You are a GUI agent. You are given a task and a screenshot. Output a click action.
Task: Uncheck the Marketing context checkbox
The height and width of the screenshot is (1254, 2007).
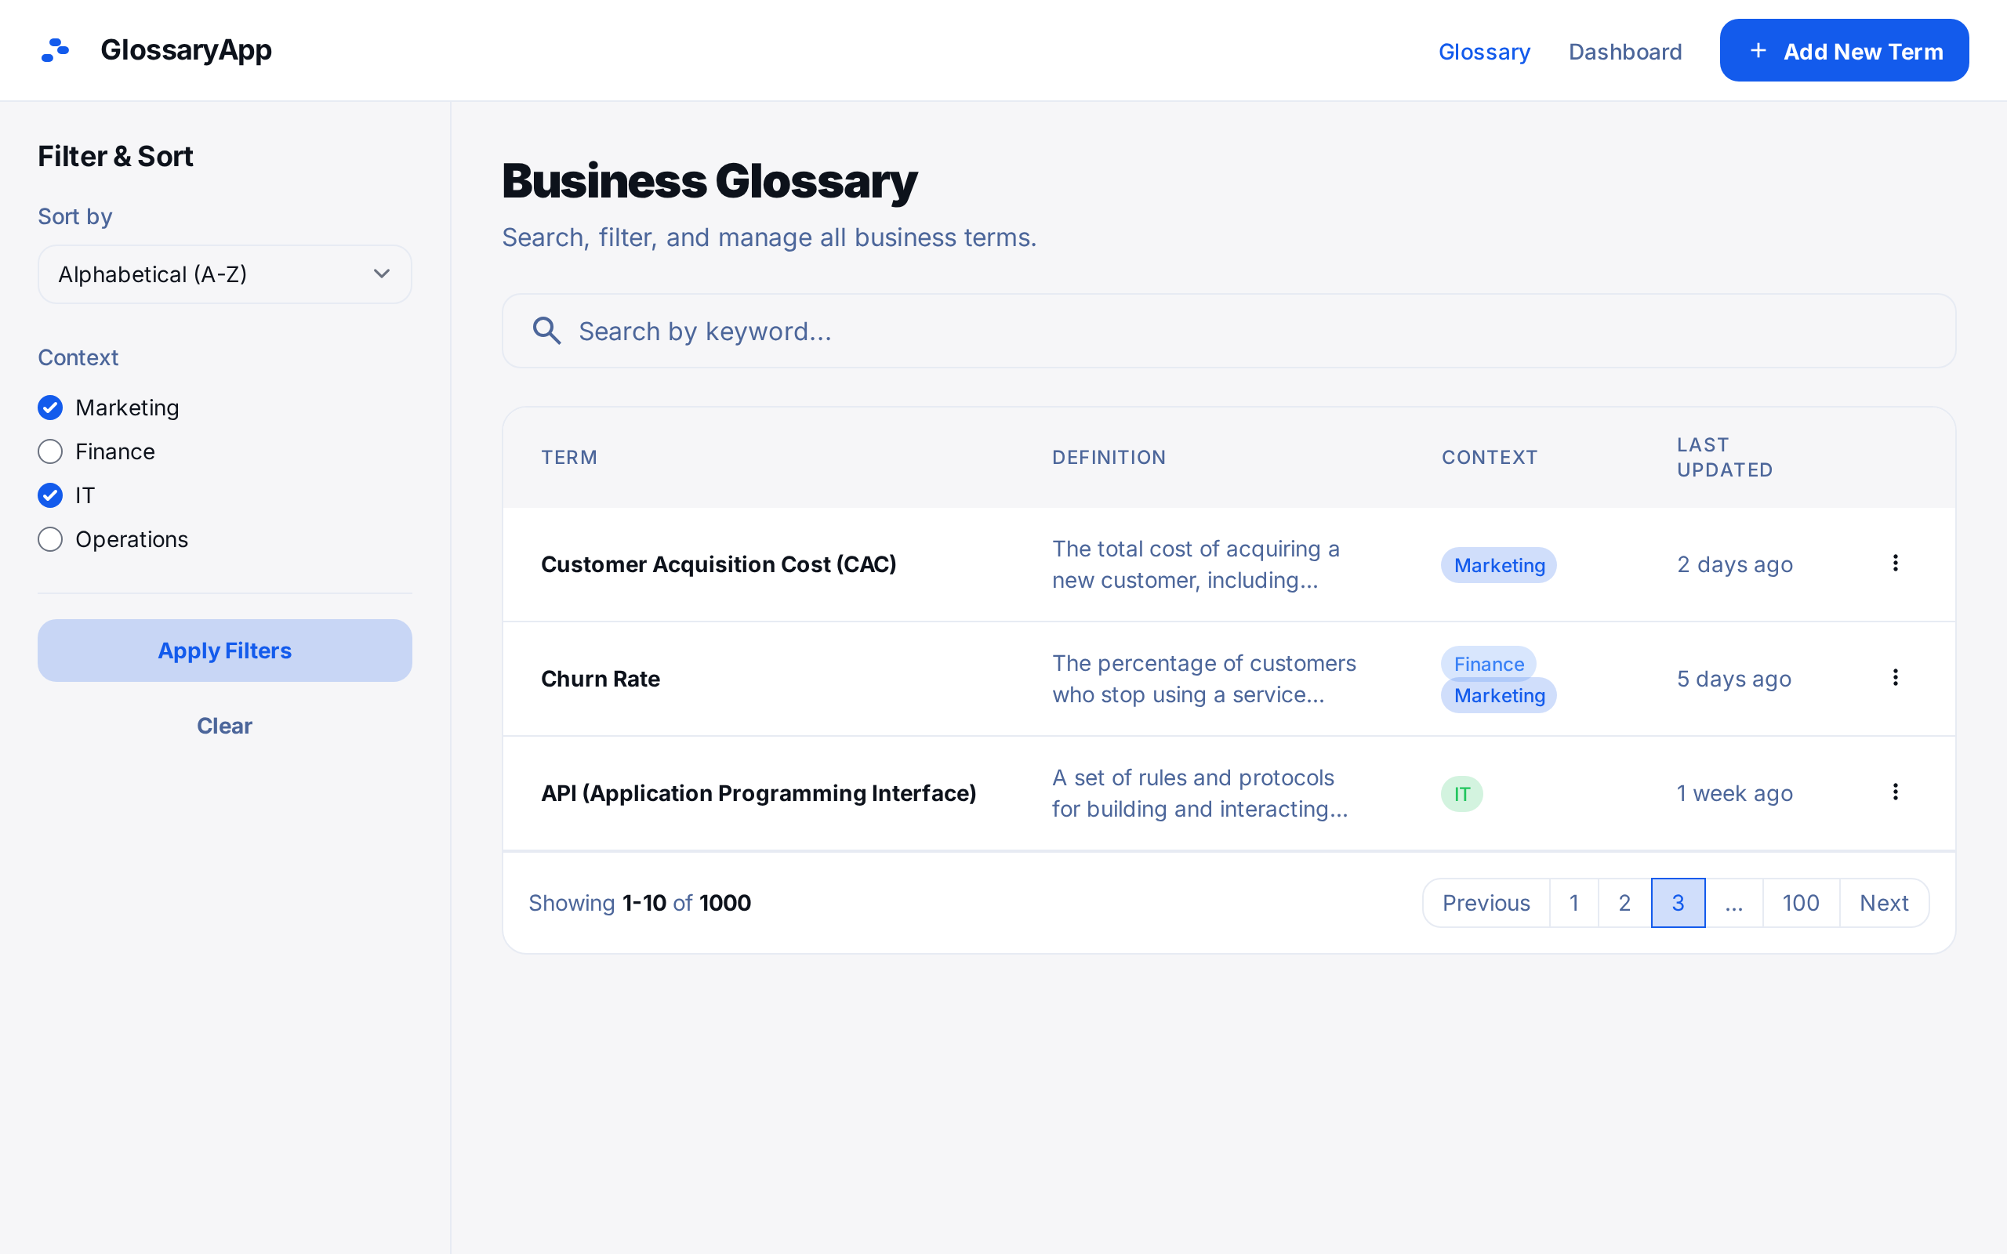[x=51, y=408]
